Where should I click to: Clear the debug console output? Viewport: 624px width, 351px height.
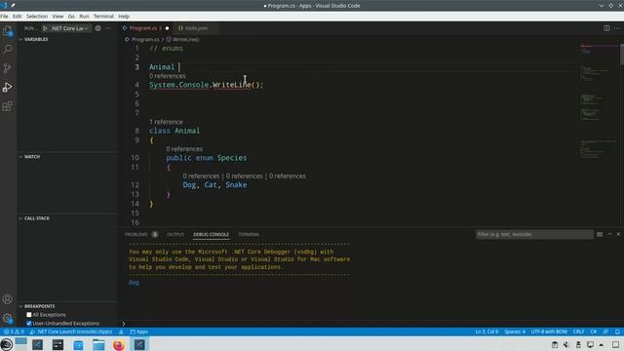600,234
